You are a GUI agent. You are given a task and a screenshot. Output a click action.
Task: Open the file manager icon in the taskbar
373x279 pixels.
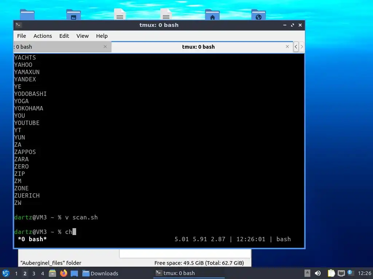pyautogui.click(x=52, y=273)
